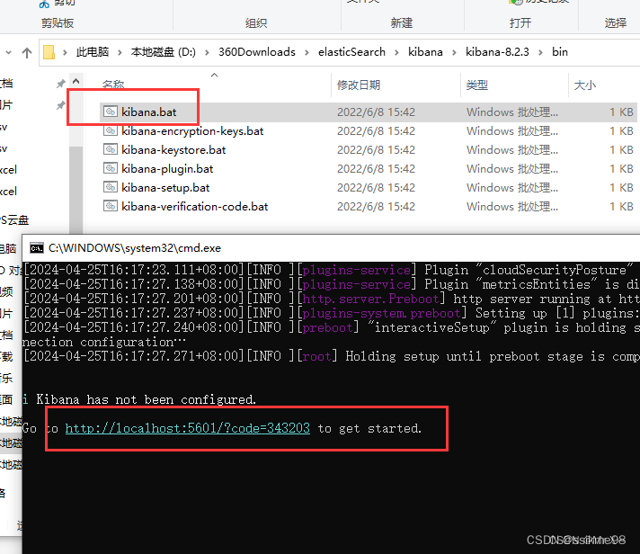Click kibana-plugin.bat modified date cell

point(376,168)
